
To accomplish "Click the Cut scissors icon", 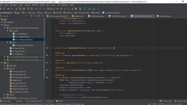I will tap(16, 9).
